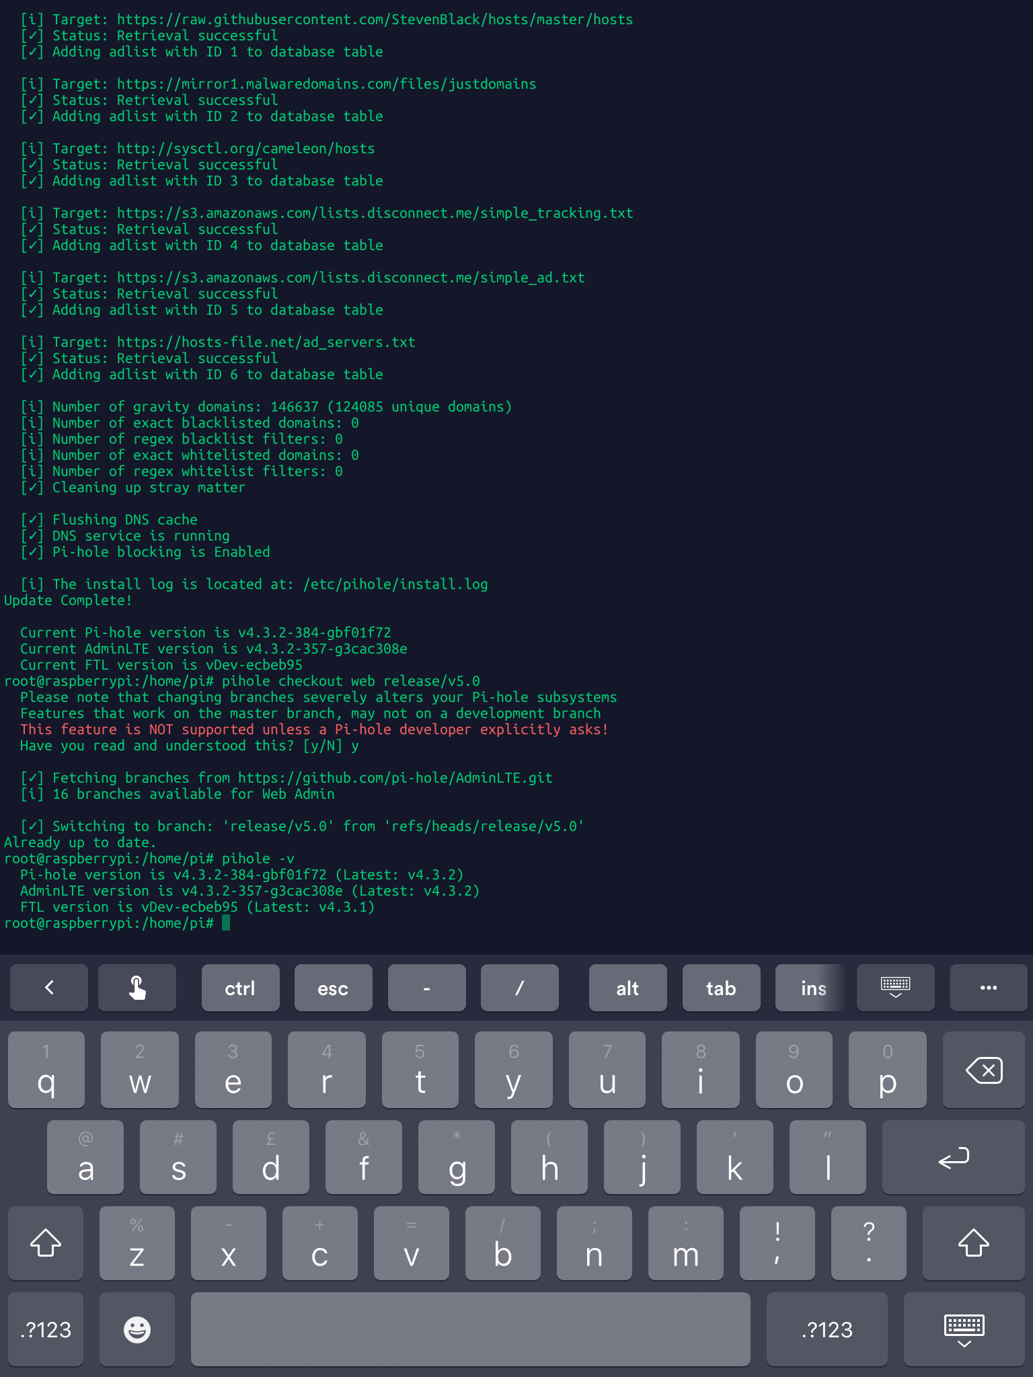Tap the terminal cursor at last prompt
Image resolution: width=1033 pixels, height=1377 pixels.
226,923
